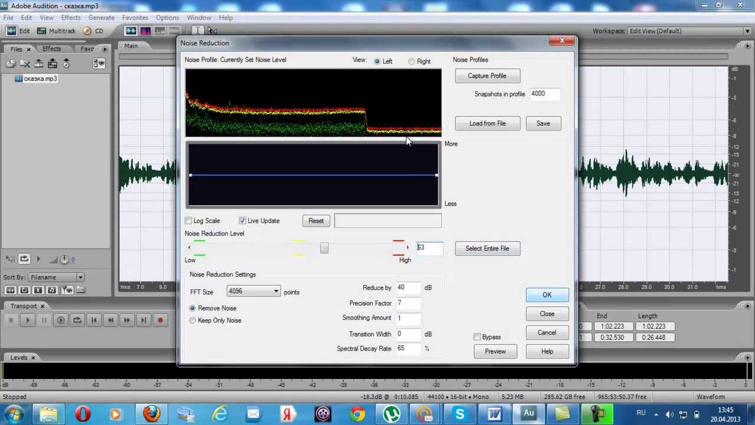Click Save noise profile button
Image resolution: width=755 pixels, height=425 pixels.
pyautogui.click(x=543, y=123)
